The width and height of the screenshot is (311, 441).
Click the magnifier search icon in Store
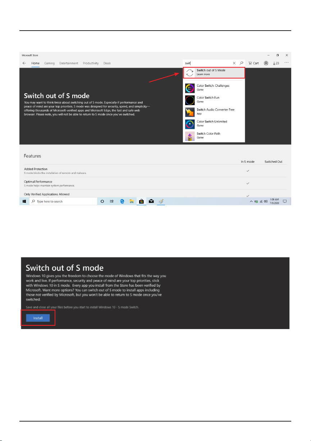[242, 63]
